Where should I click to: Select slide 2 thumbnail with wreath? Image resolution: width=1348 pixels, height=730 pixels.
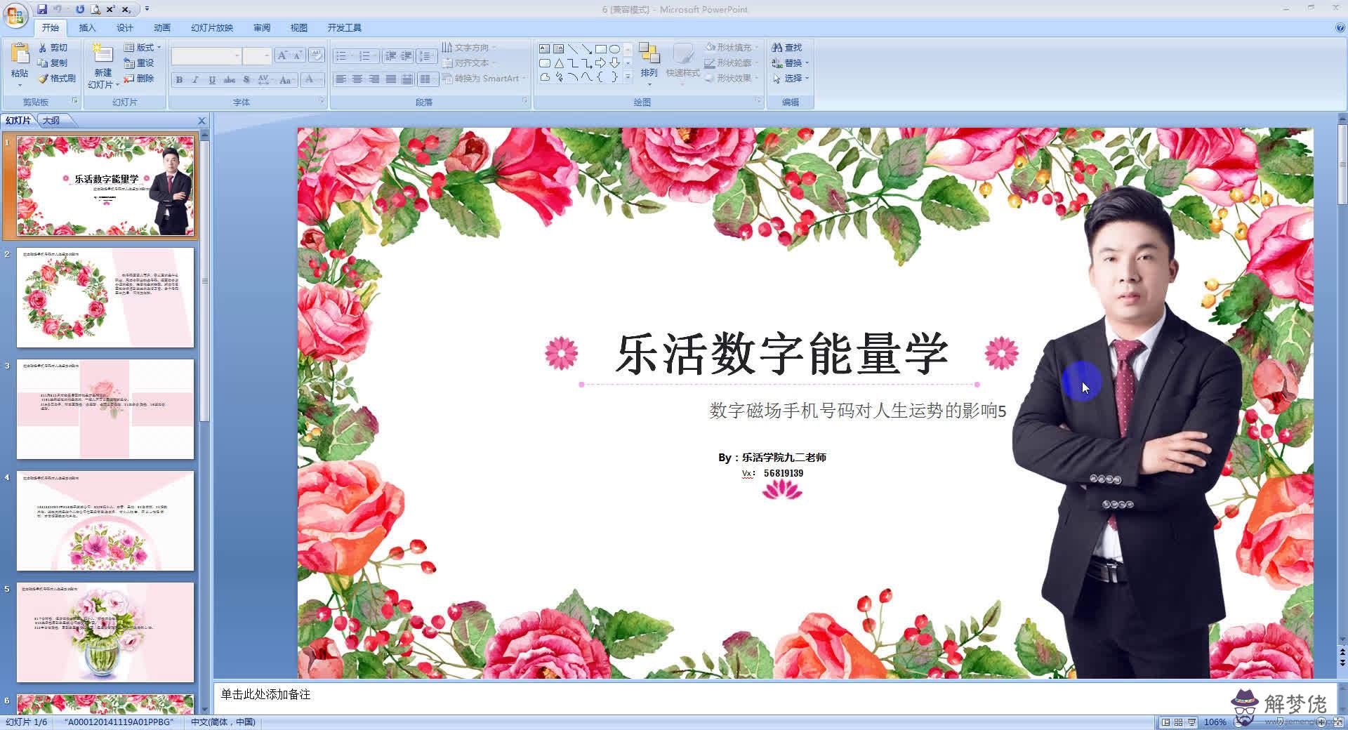(105, 298)
